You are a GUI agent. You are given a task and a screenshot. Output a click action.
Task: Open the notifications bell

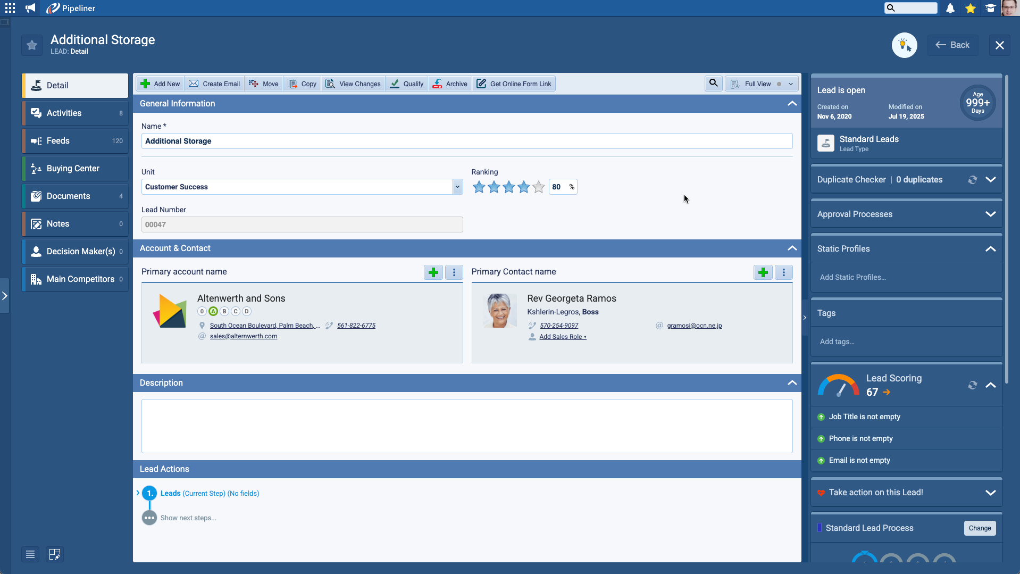pyautogui.click(x=950, y=9)
